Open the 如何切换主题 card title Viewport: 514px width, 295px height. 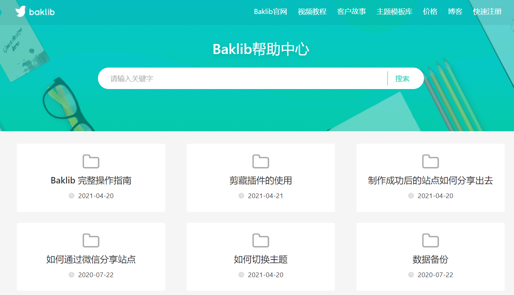(x=261, y=259)
